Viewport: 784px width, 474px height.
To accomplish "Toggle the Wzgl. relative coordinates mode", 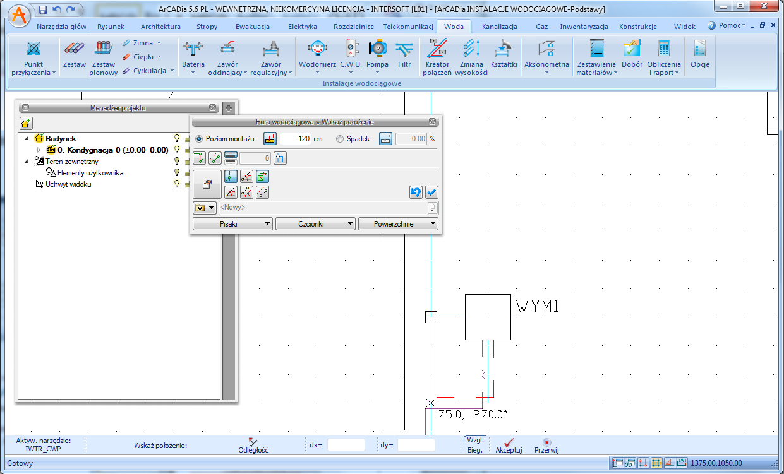I will pos(475,439).
